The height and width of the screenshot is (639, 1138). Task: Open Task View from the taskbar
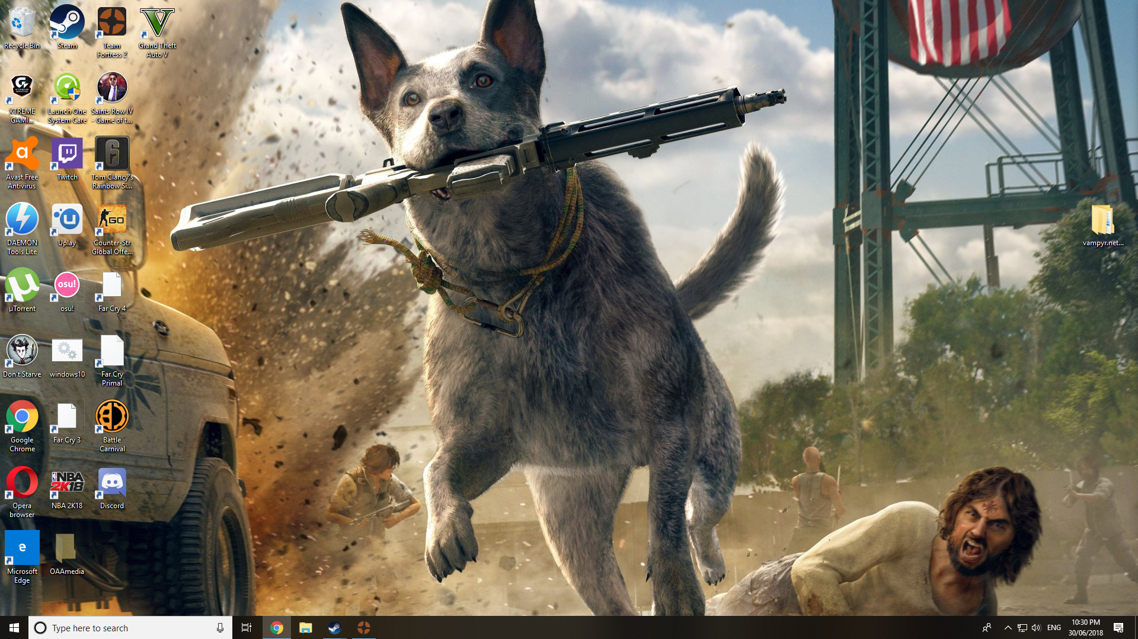pyautogui.click(x=247, y=628)
